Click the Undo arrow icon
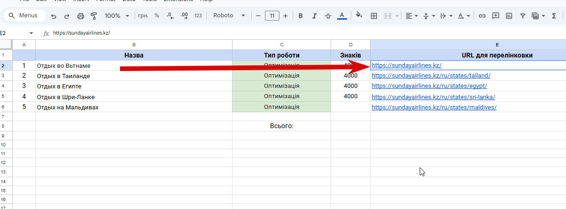 (x=53, y=16)
